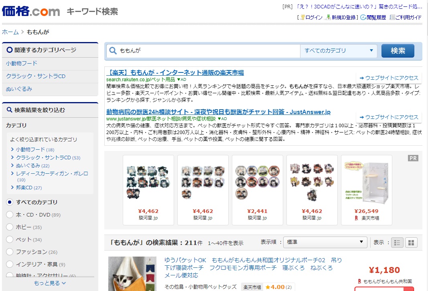Open ログイン link in header

tap(314, 18)
